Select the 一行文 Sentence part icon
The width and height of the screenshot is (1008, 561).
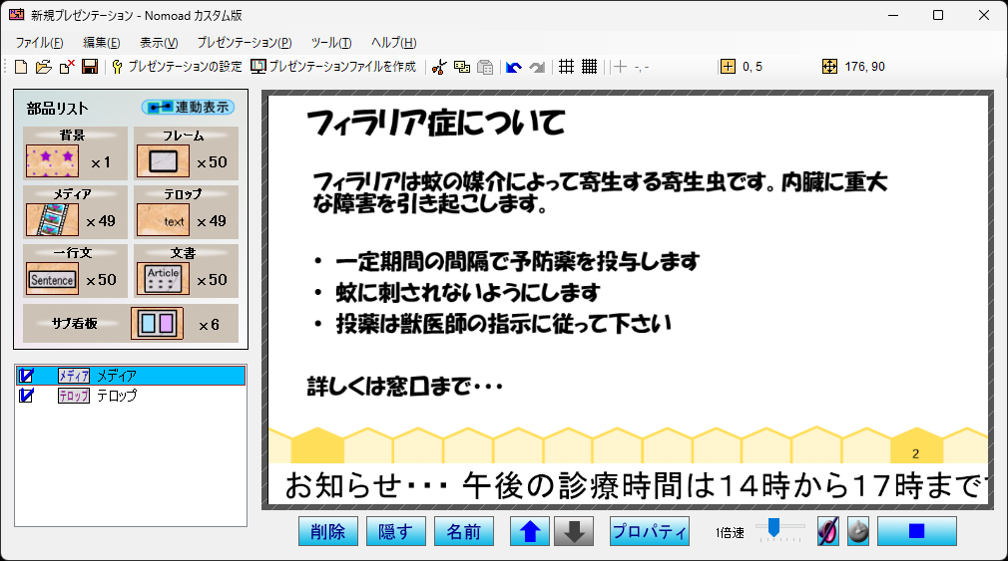click(53, 279)
